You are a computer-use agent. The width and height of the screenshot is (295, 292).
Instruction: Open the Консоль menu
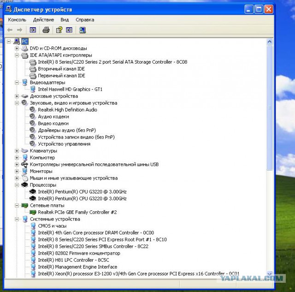pos(17,20)
